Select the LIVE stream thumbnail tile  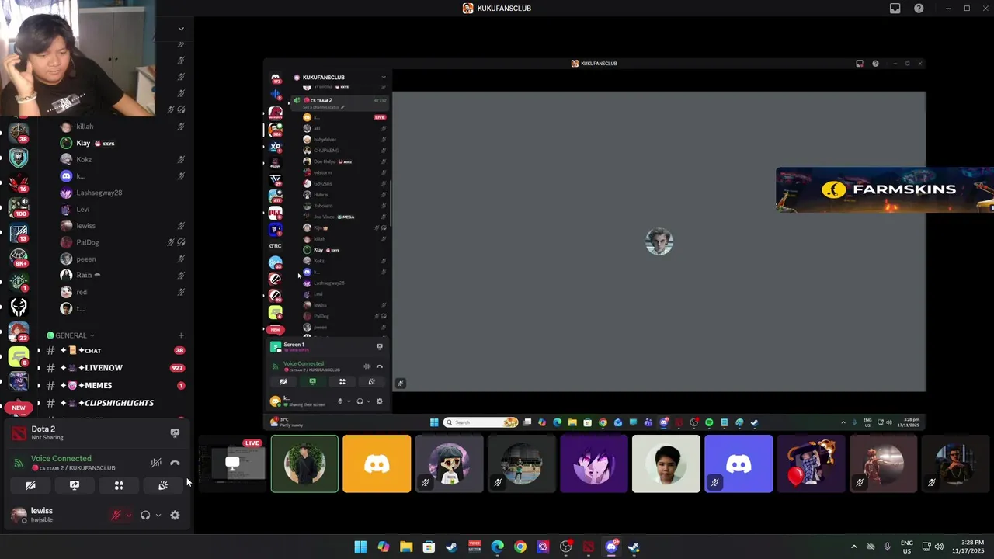(x=231, y=464)
